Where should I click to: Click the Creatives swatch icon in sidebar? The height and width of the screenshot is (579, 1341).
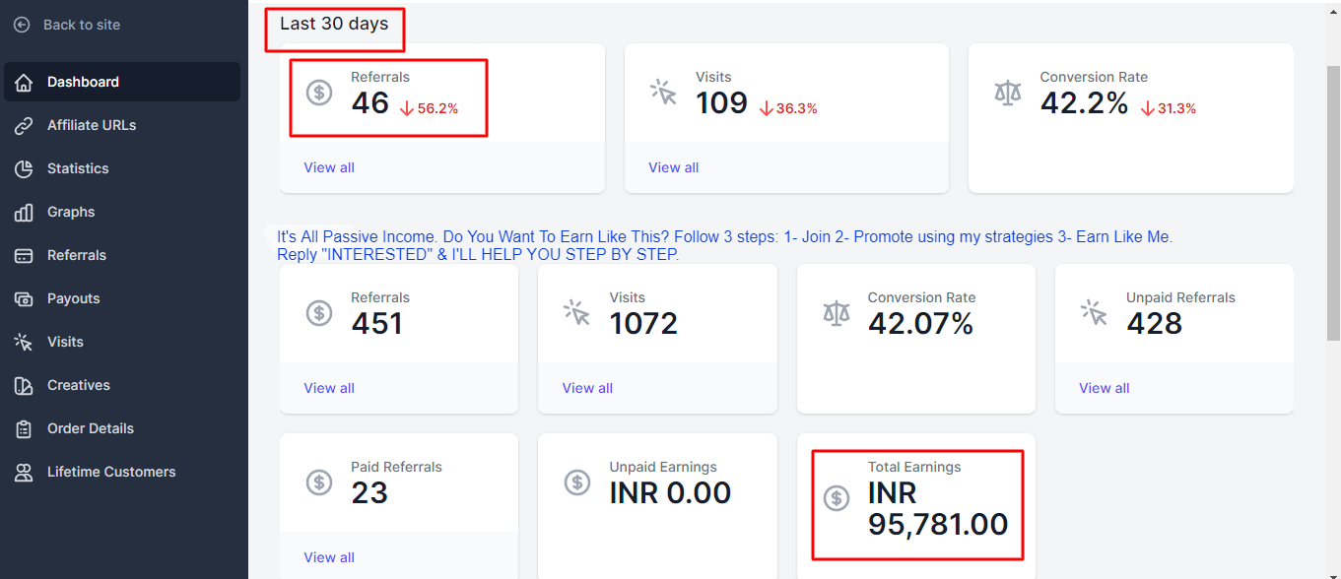coord(24,385)
